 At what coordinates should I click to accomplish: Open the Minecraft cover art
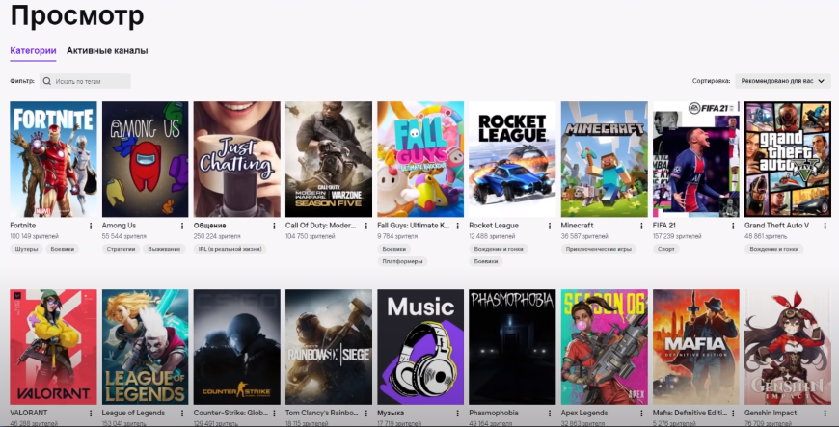click(x=604, y=159)
